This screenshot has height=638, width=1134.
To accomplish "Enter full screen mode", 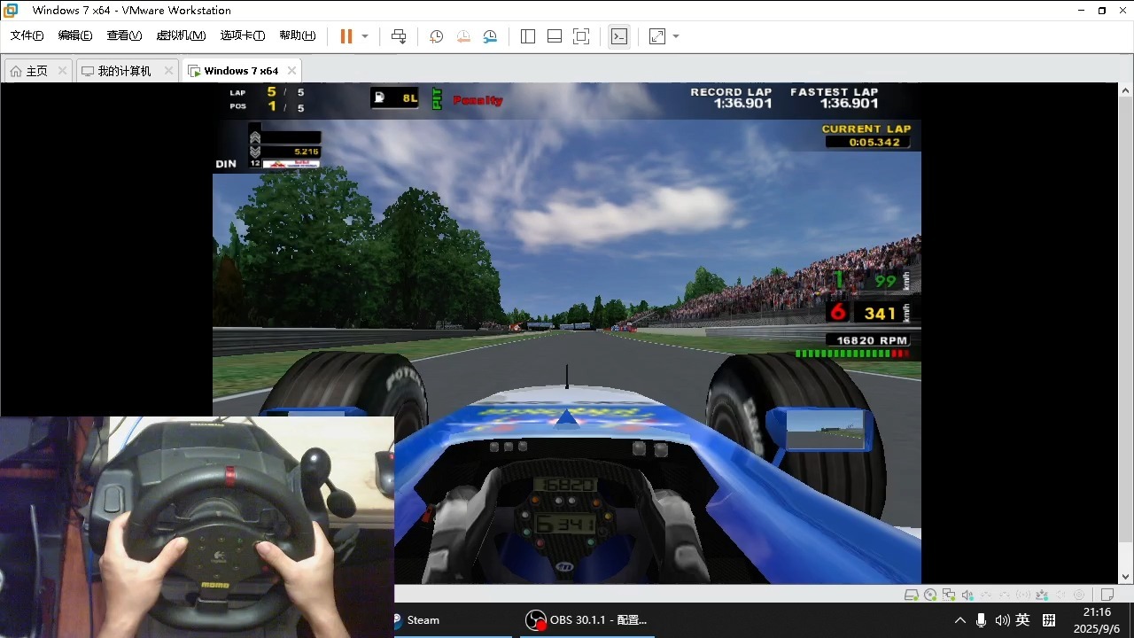I will pyautogui.click(x=581, y=36).
